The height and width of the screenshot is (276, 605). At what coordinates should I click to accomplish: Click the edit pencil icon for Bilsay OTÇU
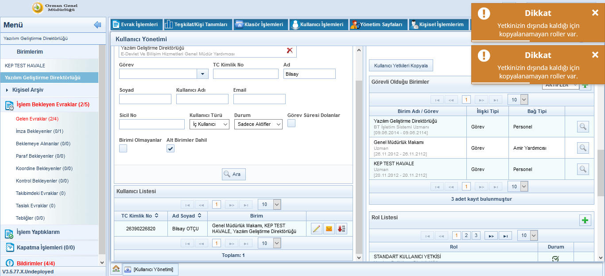316,229
